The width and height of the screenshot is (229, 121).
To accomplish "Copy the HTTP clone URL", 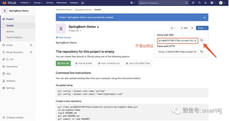I will 202,52.
